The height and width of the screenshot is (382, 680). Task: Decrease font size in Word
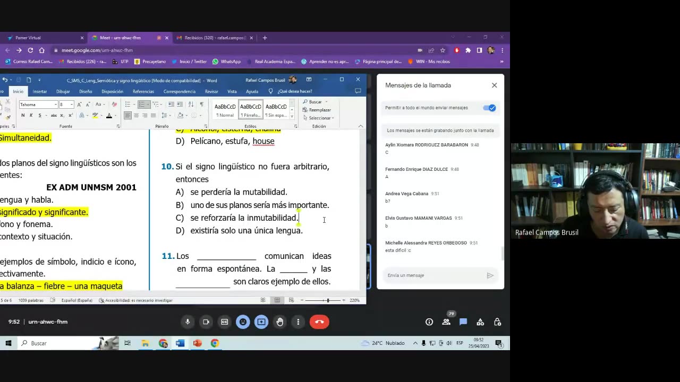pyautogui.click(x=88, y=105)
